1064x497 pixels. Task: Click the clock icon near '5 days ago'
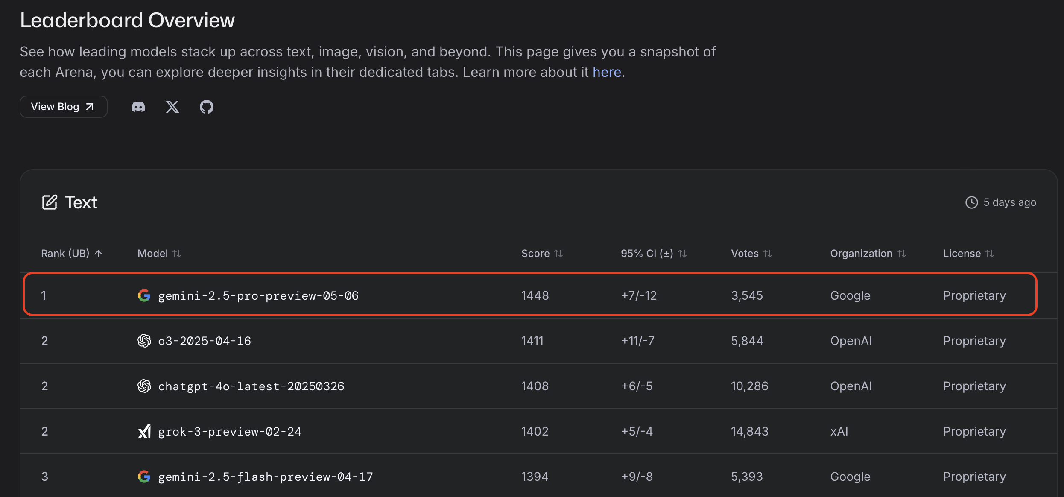click(x=971, y=202)
